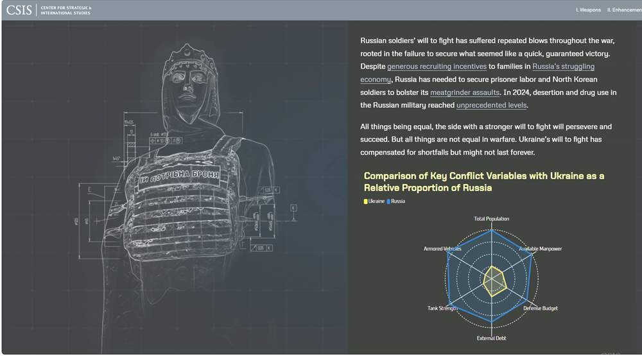
Task: Click the 'Defense Budget' axis label
Action: click(x=540, y=309)
